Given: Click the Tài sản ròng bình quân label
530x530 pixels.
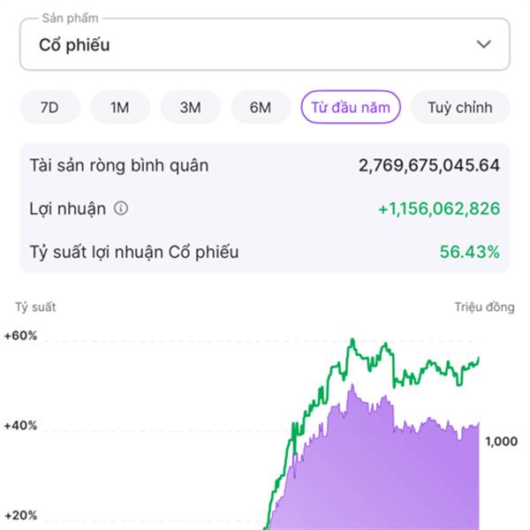Looking at the screenshot, I should coord(119,165).
